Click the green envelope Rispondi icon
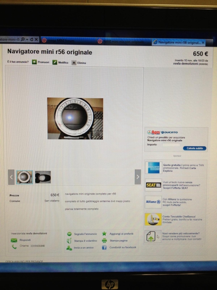The width and height of the screenshot is (217, 290). coord(14,240)
